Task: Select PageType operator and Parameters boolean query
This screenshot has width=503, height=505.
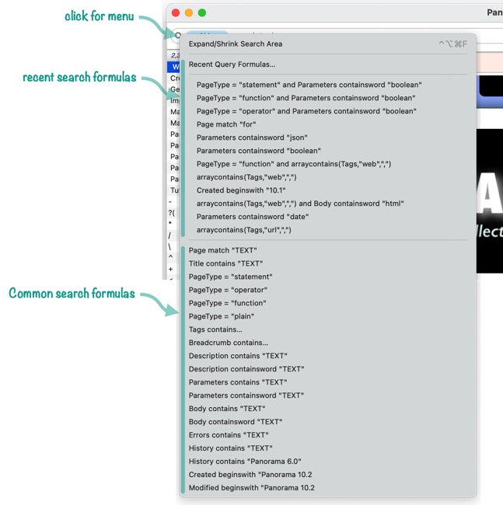Action: tap(328, 111)
